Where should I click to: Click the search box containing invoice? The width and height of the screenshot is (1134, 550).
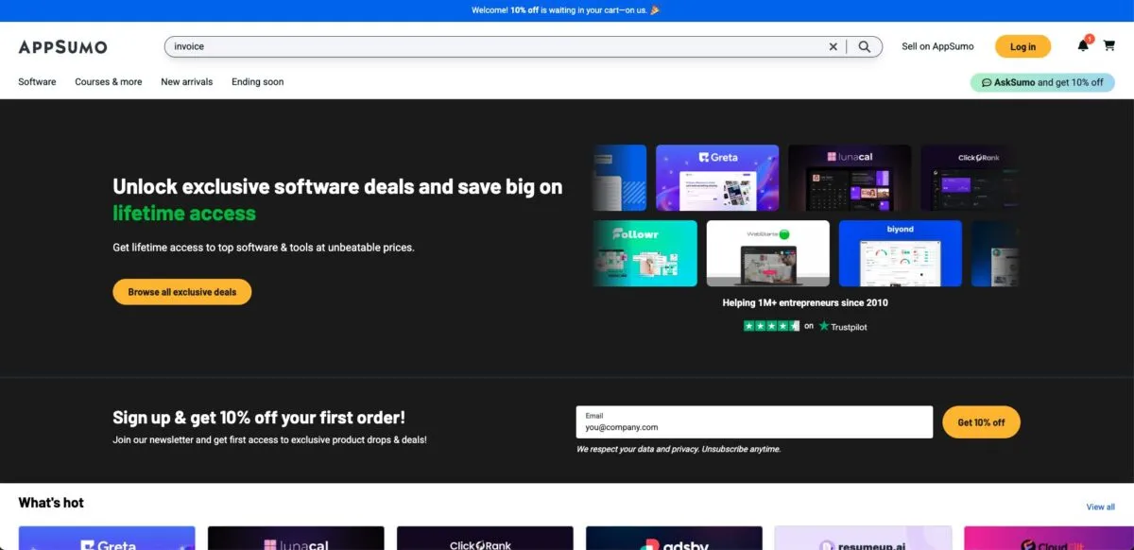(x=491, y=46)
